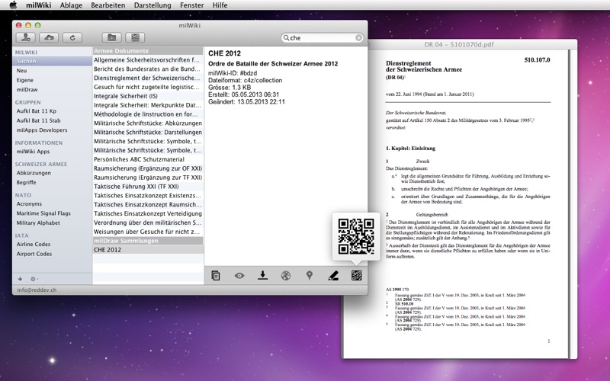Screen dimensions: 610x381
Task: Select 'Persönliches ABC Schutzmaterial' document
Action: pos(148,159)
